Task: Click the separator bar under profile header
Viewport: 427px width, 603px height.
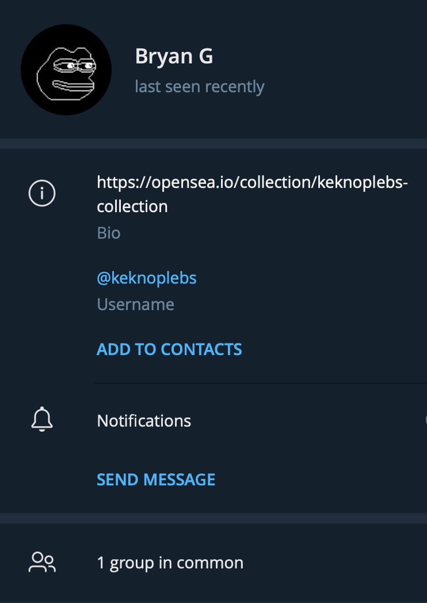Action: pos(213,144)
